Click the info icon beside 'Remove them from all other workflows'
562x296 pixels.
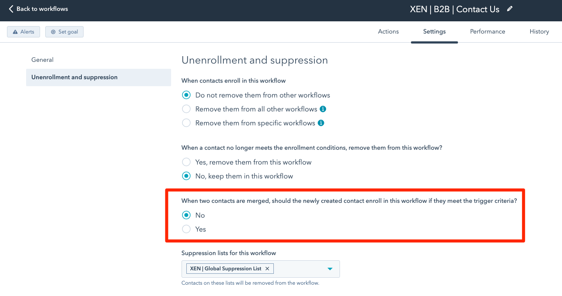323,109
